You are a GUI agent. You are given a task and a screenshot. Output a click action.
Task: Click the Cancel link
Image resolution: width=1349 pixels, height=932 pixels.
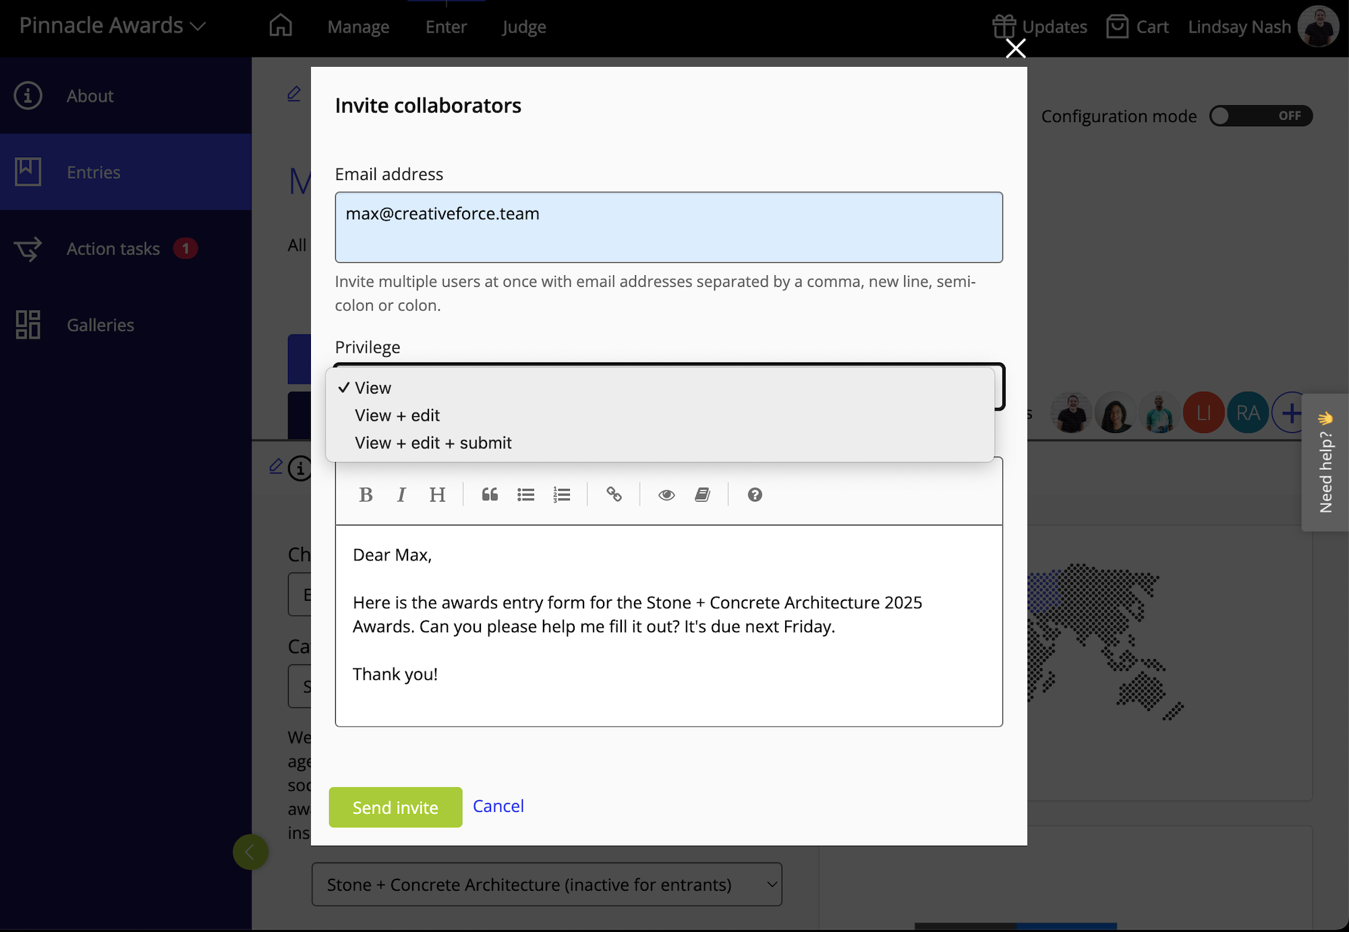pyautogui.click(x=498, y=806)
